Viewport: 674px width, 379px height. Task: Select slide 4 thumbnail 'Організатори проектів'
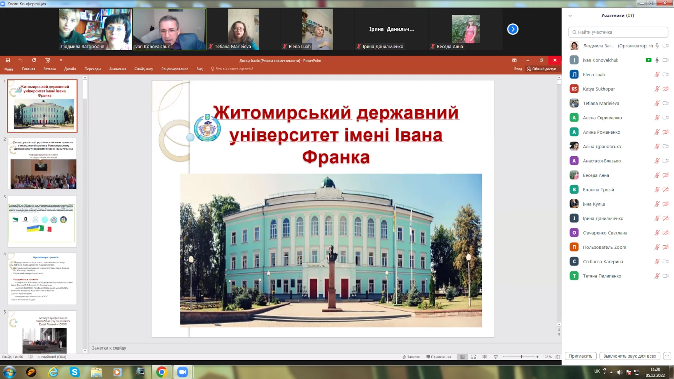42,279
